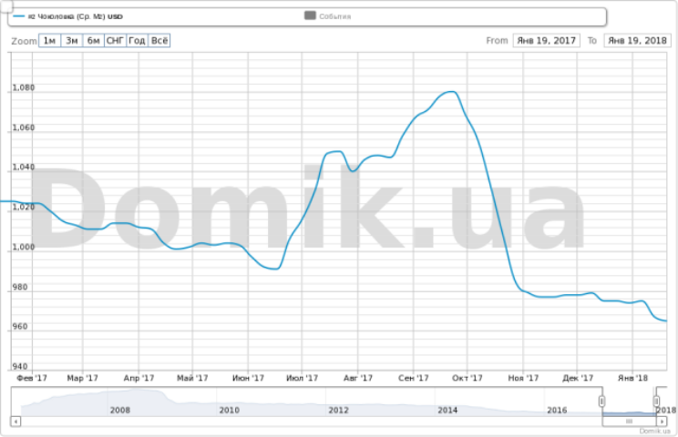Edit the To date field
The image size is (678, 437).
[x=637, y=41]
